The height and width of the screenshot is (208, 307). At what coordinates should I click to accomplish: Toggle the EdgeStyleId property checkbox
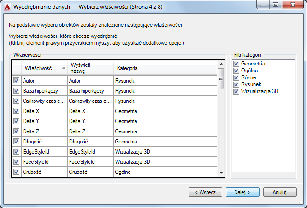16,152
